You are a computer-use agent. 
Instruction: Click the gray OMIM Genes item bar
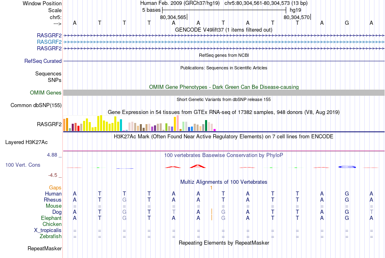pyautogui.click(x=224, y=92)
